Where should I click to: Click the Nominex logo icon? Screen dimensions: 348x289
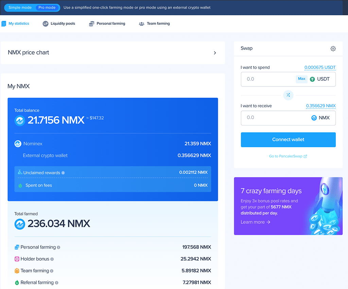pyautogui.click(x=18, y=144)
